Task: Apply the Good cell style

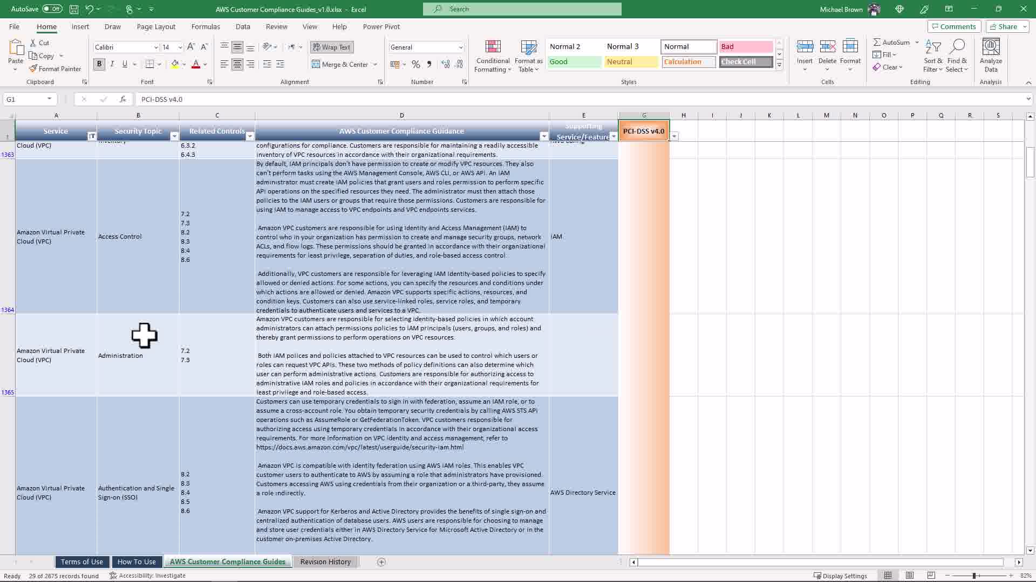Action: 574,62
